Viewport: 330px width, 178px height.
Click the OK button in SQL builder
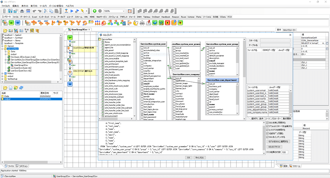(188, 158)
